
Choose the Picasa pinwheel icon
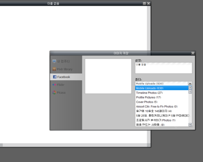[x=54, y=93]
